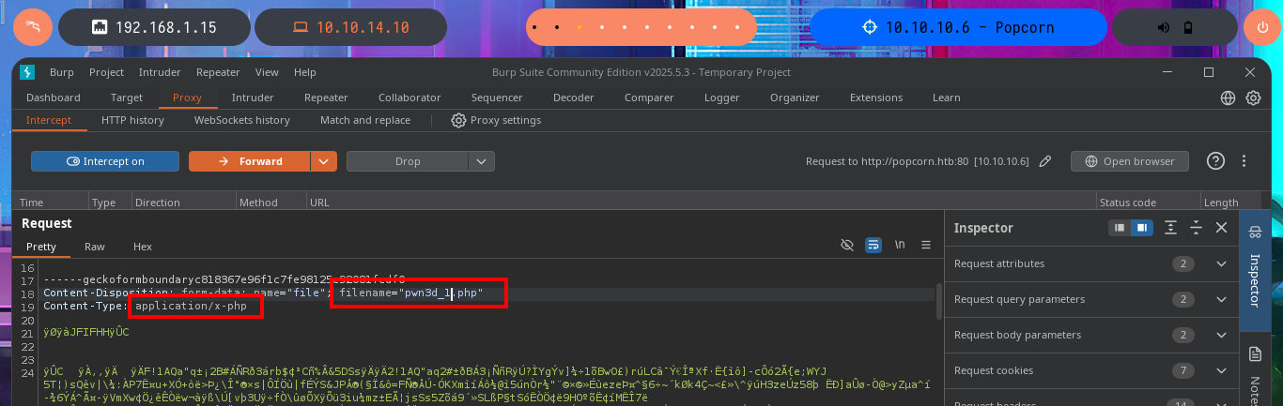The height and width of the screenshot is (406, 1283).
Task: Open the Project menu
Action: pyautogui.click(x=106, y=72)
